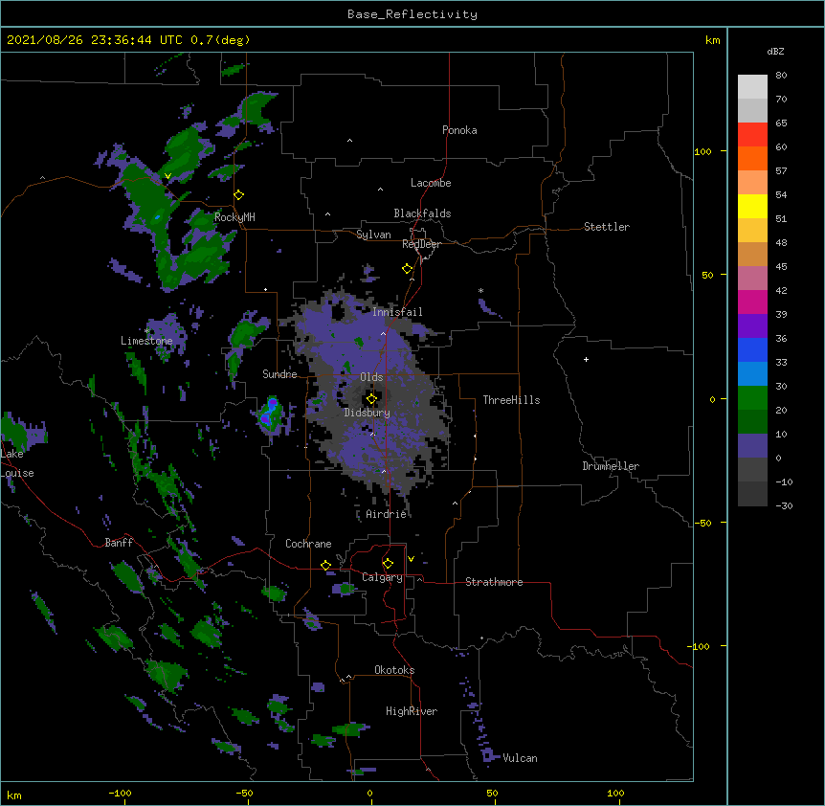Click the light gray 80 dBZ legend swatch
Viewport: 825px width, 806px height.
pyautogui.click(x=752, y=87)
